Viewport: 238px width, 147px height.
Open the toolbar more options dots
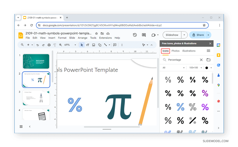pos(122,45)
